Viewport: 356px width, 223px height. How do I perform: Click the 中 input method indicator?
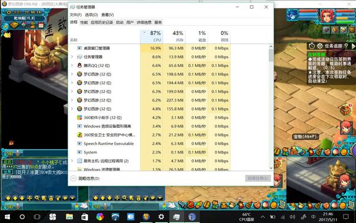click(313, 217)
